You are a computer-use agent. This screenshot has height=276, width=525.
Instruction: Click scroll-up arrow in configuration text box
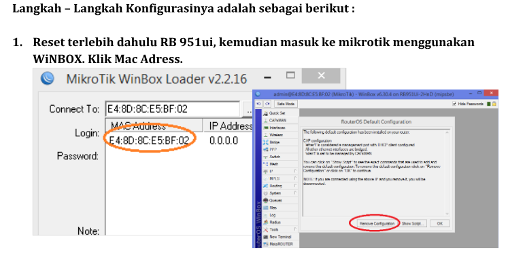(x=447, y=132)
